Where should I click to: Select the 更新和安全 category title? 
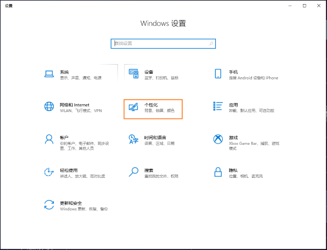point(71,203)
